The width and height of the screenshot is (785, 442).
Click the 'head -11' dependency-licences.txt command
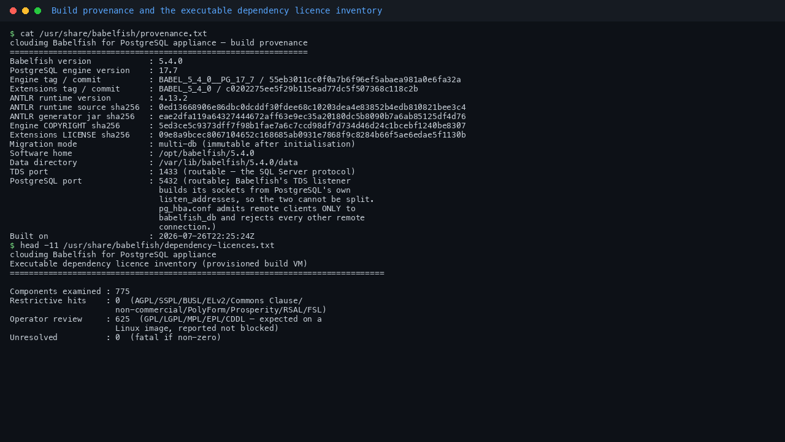(147, 246)
